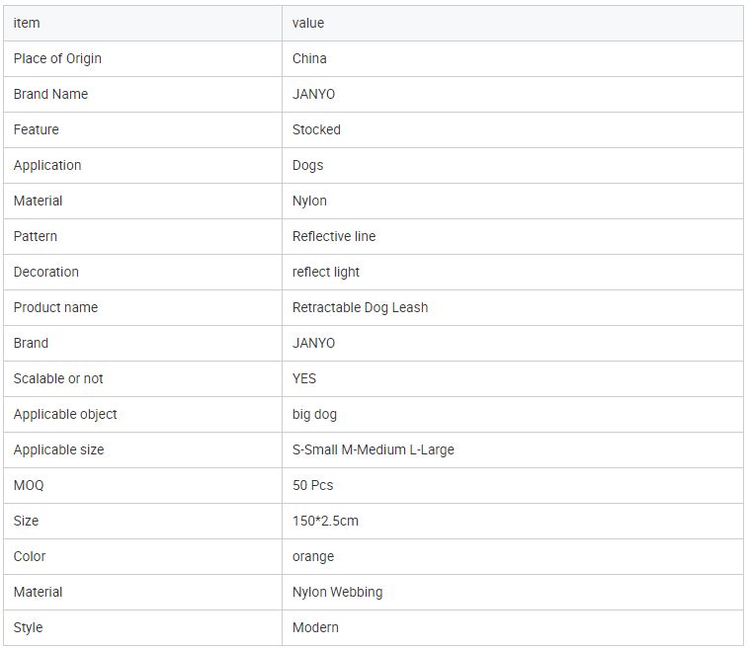Select the 'YES' value cell
This screenshot has height=651, width=749.
coord(304,378)
